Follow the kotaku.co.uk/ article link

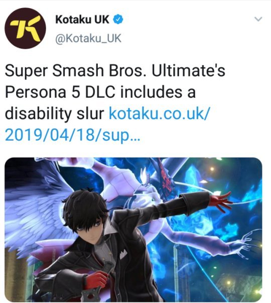pyautogui.click(x=159, y=113)
